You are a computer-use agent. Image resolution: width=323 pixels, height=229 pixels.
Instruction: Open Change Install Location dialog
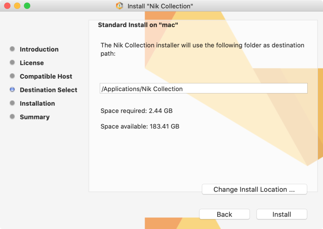[x=254, y=189]
